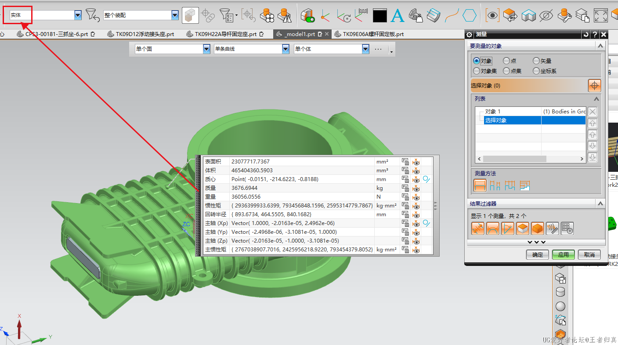Click the funnel with checklist filter icon
This screenshot has height=345, width=618.
(228, 16)
